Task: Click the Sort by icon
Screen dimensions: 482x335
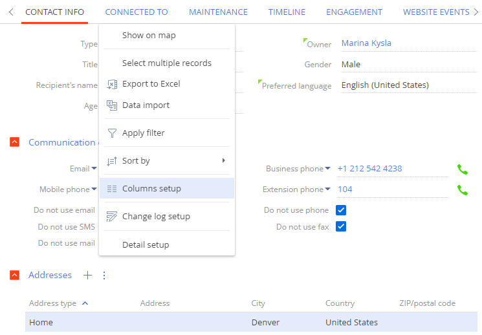Action: [112, 161]
